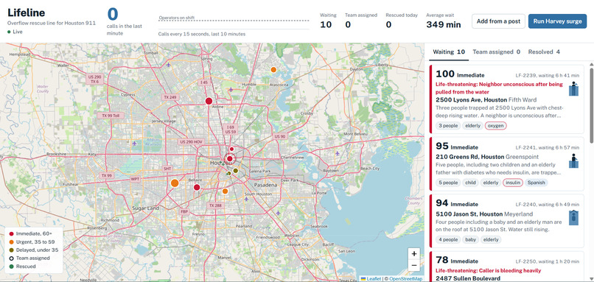Open the Team assigned tab
The height and width of the screenshot is (282, 594).
496,52
